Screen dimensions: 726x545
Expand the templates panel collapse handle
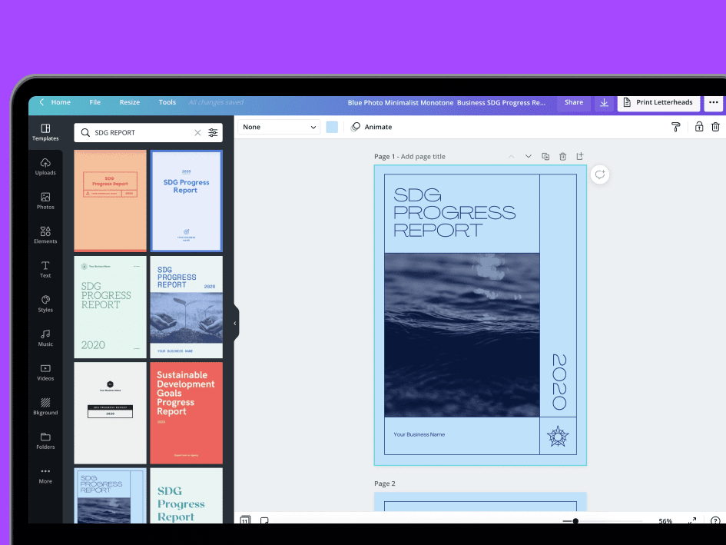(x=235, y=323)
